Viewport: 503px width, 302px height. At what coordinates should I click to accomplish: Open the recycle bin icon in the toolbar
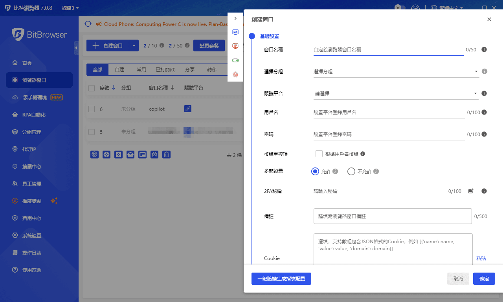tap(154, 154)
